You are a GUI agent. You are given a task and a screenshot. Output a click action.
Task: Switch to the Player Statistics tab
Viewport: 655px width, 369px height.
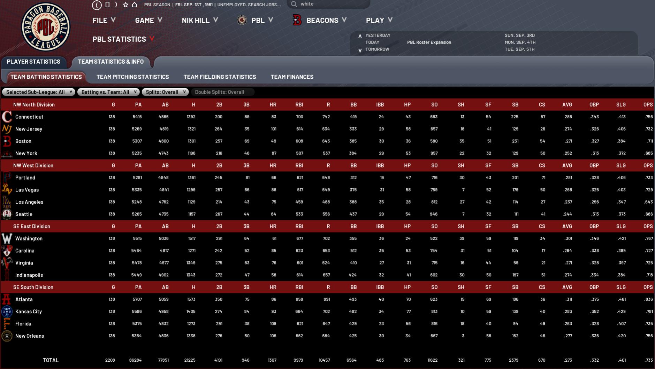[x=33, y=62]
